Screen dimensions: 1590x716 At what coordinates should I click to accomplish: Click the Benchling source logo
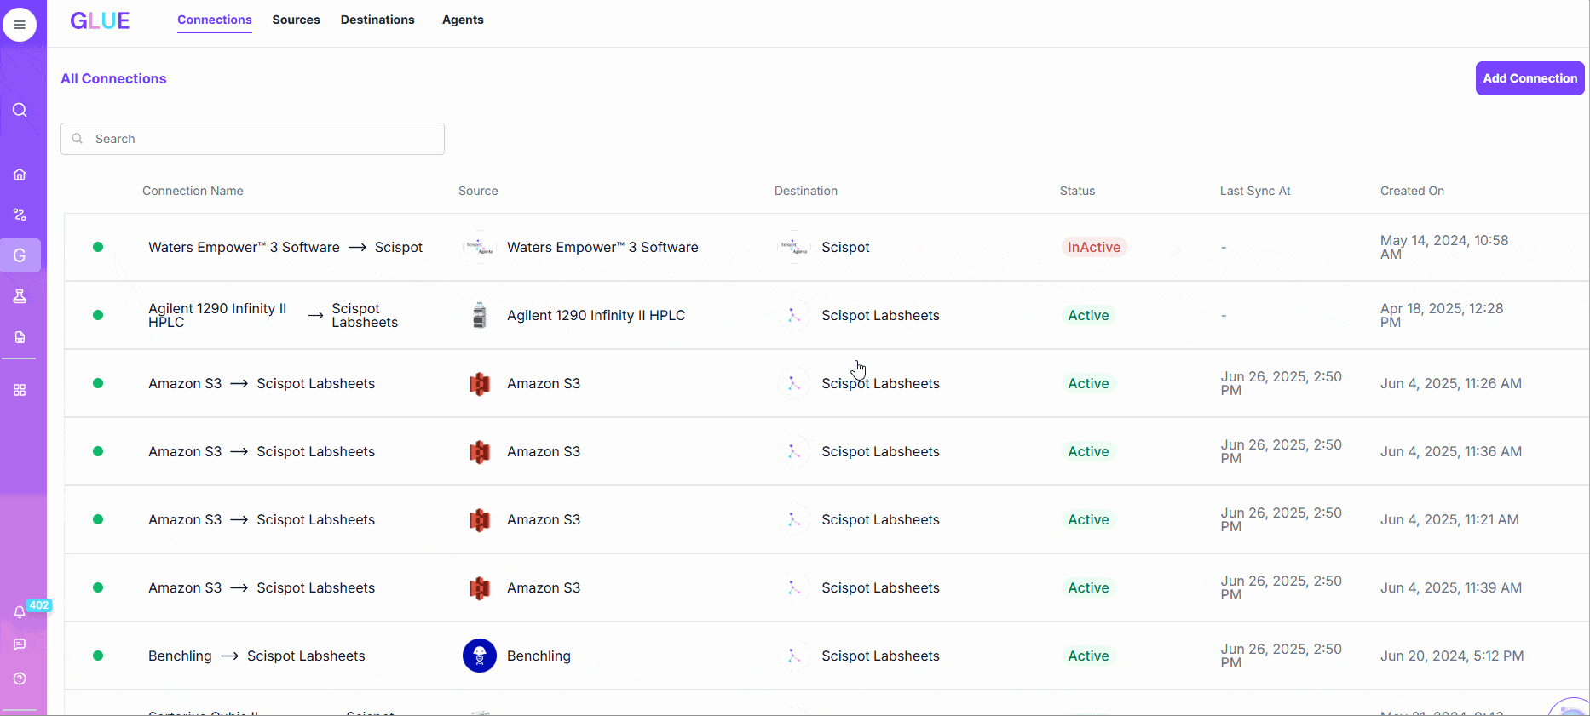pyautogui.click(x=480, y=656)
